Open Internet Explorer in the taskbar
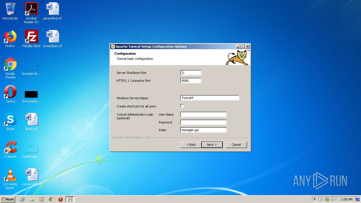This screenshot has width=361, height=203. click(22, 199)
